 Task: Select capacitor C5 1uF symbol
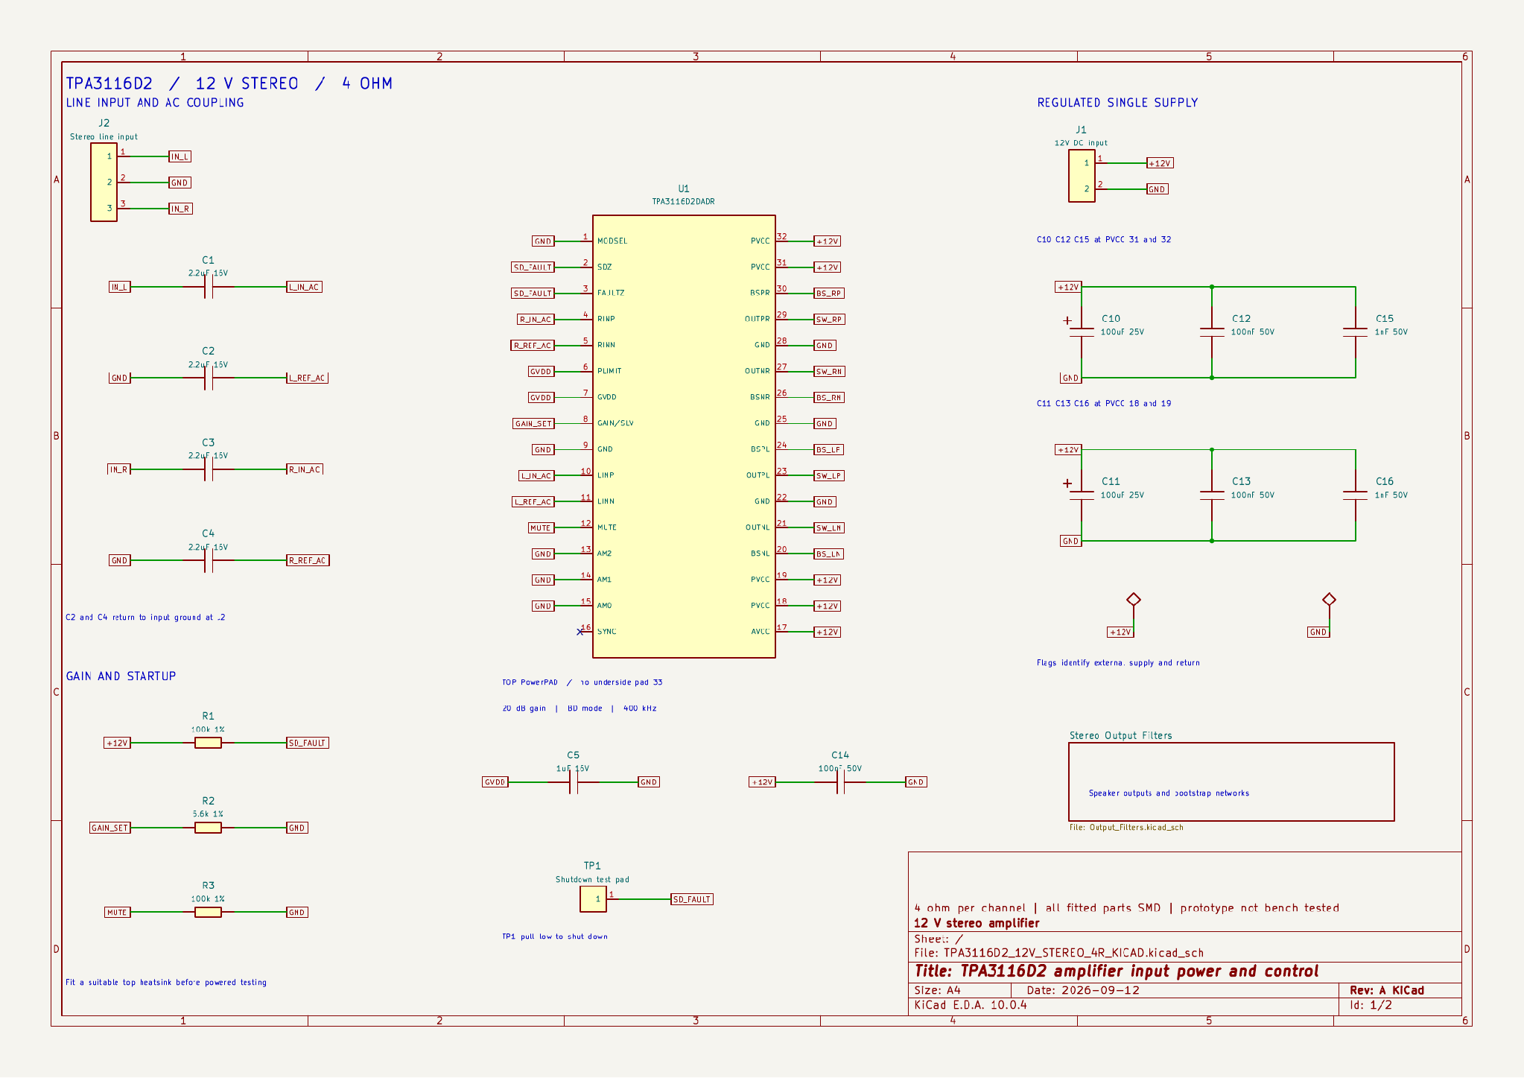[574, 782]
